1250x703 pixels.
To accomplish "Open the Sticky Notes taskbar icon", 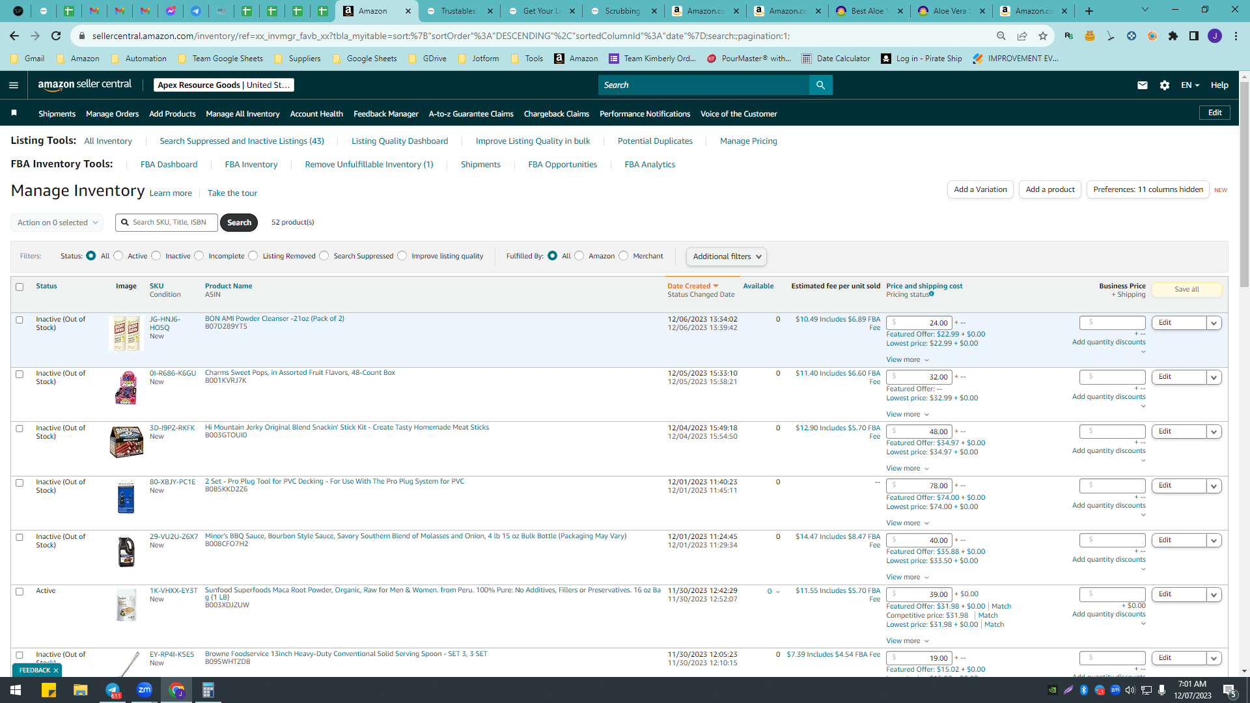I will [x=49, y=690].
